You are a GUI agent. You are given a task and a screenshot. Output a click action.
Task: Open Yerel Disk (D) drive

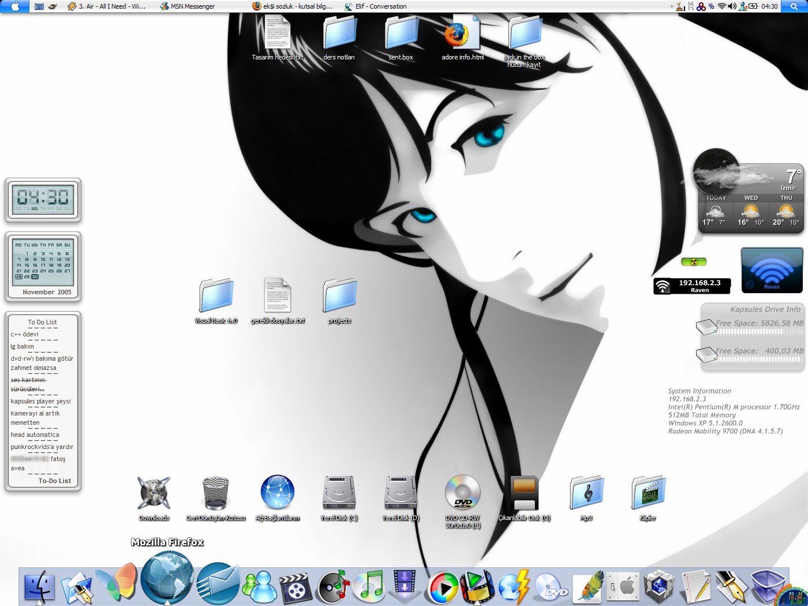point(401,497)
